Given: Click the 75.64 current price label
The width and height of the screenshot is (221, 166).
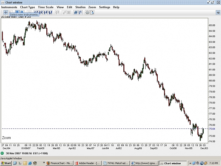Looking at the screenshot, I should click(212, 129).
